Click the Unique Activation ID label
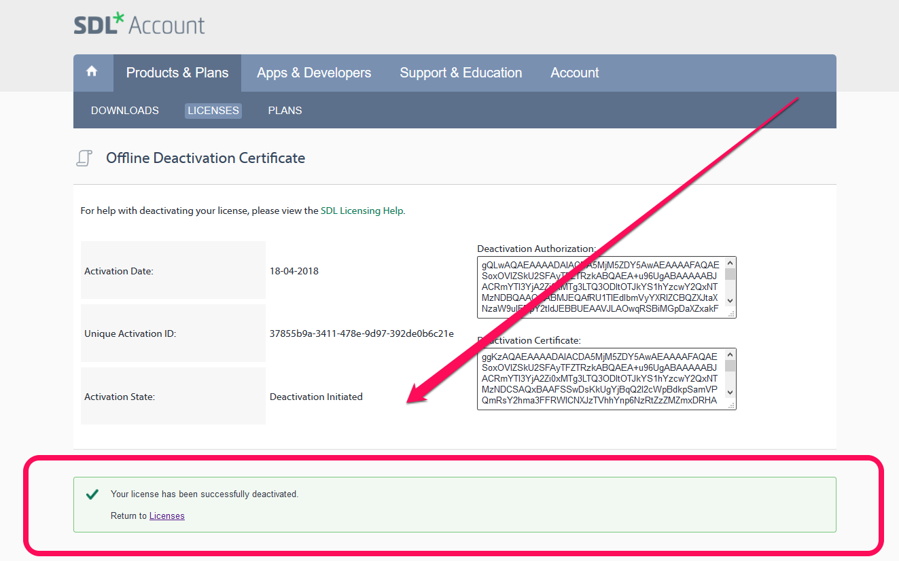The width and height of the screenshot is (899, 561). click(130, 333)
